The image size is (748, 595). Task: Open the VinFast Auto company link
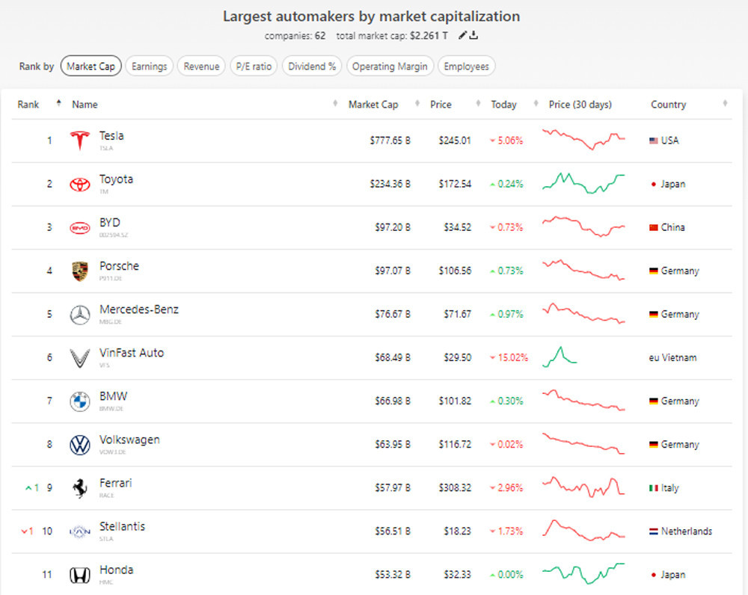coord(132,353)
